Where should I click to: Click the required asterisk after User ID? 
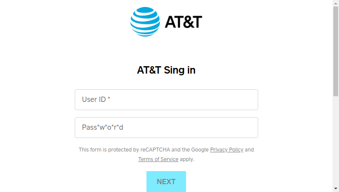(109, 98)
